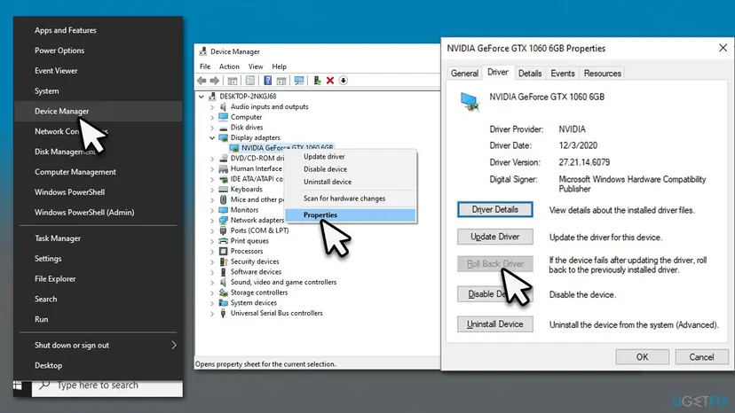Viewport: 735px width, 413px height.
Task: Click the Ports (COM & LPT) icon
Action: [223, 230]
